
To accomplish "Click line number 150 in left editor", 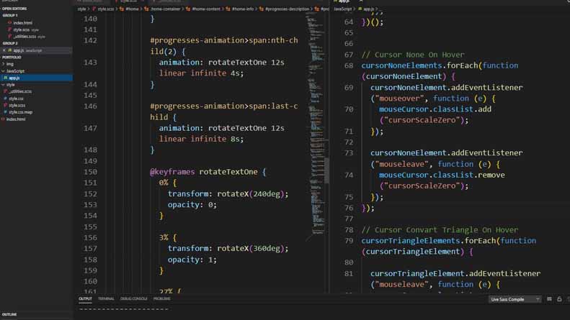I will click(x=90, y=172).
